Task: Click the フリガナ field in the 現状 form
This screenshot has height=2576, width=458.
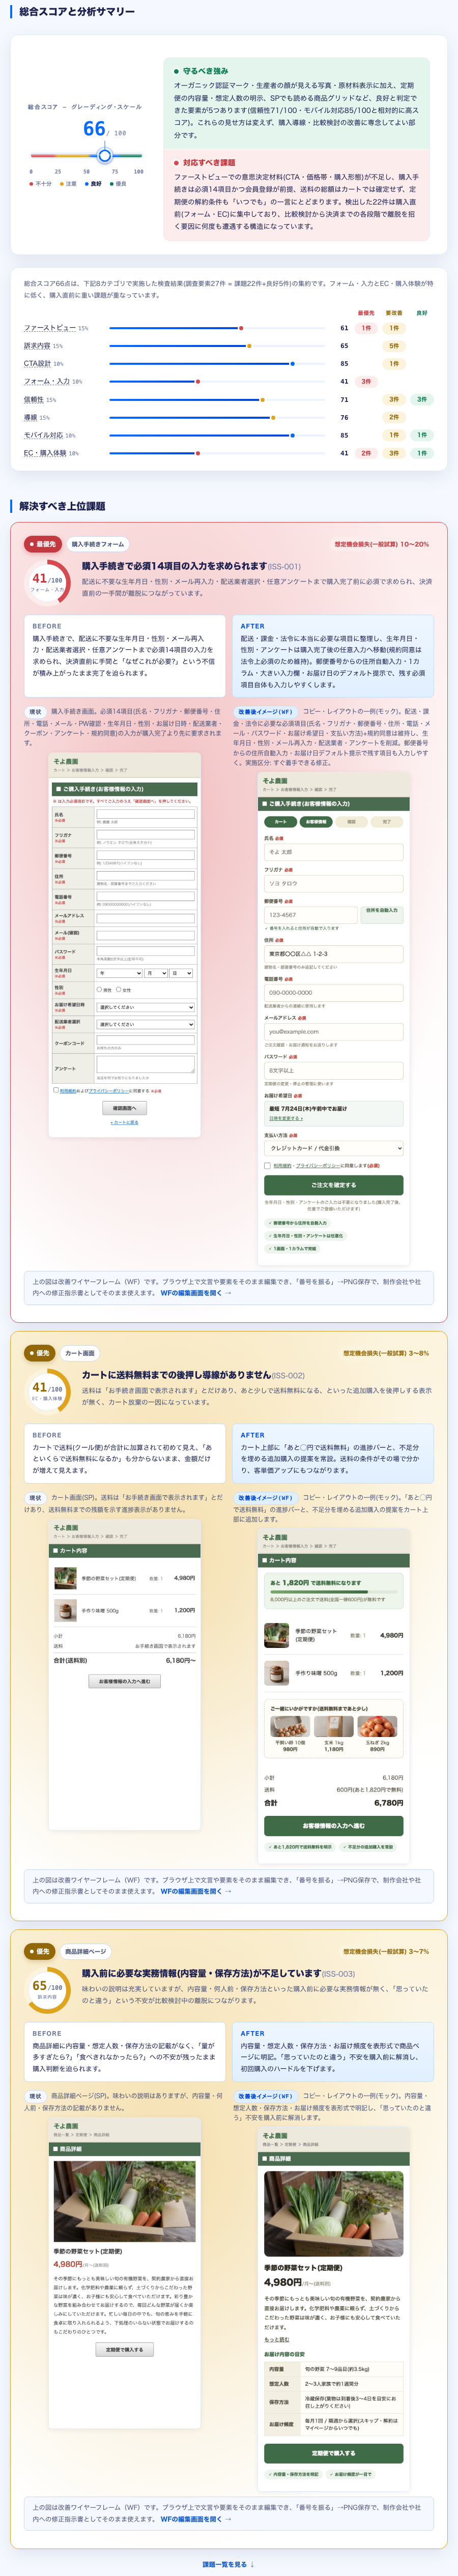Action: point(145,834)
